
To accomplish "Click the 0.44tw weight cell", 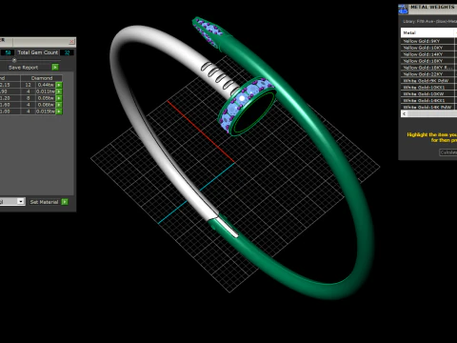I will click(x=46, y=85).
